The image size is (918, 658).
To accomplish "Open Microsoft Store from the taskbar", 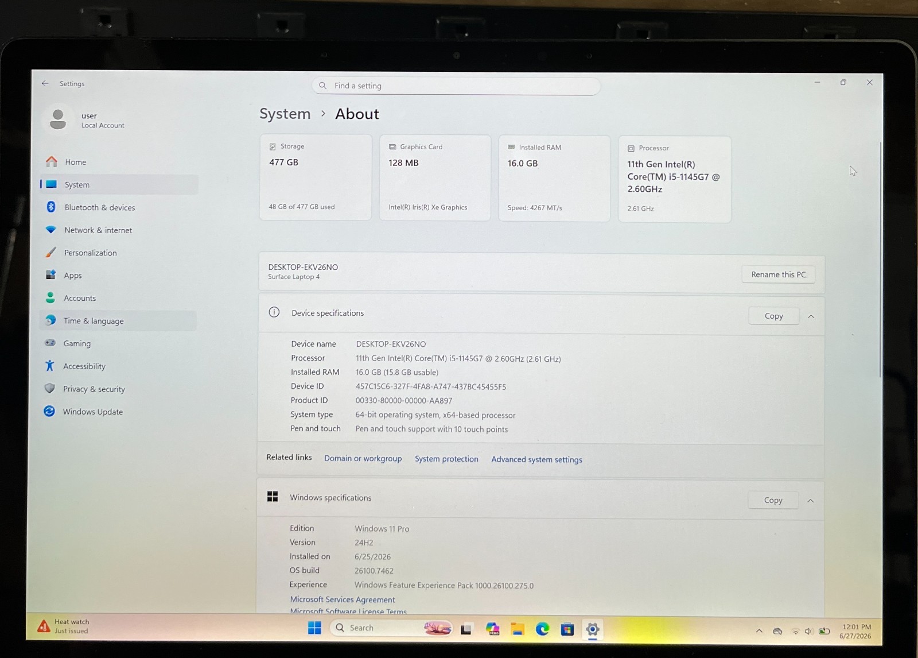I will click(x=567, y=629).
